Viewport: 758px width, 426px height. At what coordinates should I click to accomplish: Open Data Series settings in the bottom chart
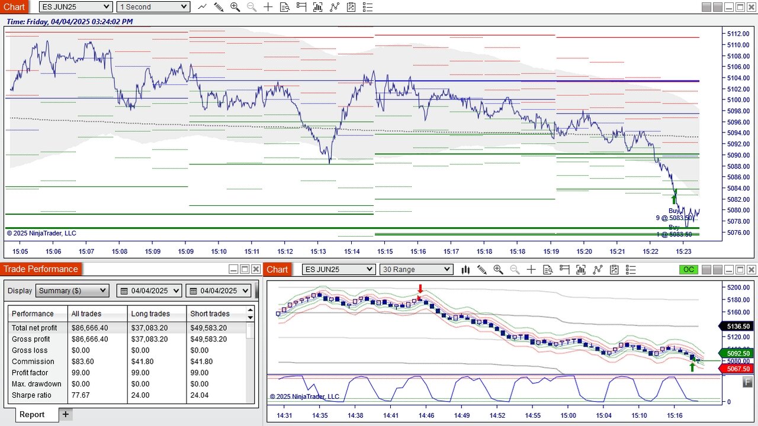click(581, 269)
